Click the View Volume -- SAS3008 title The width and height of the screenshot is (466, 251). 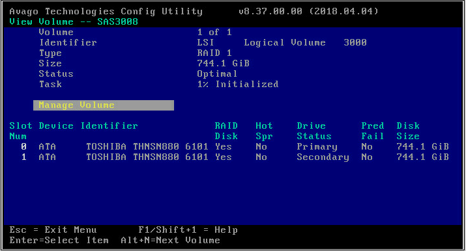[74, 21]
